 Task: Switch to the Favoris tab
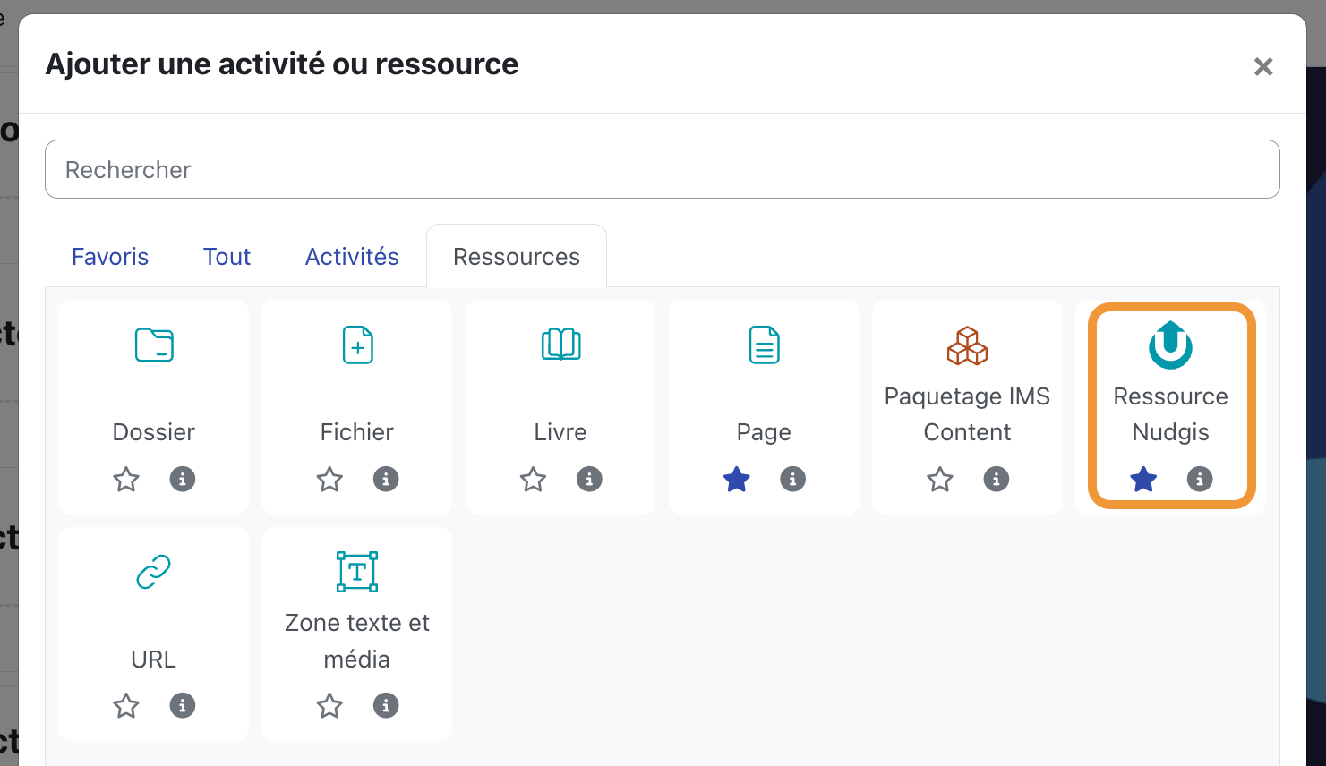click(110, 257)
